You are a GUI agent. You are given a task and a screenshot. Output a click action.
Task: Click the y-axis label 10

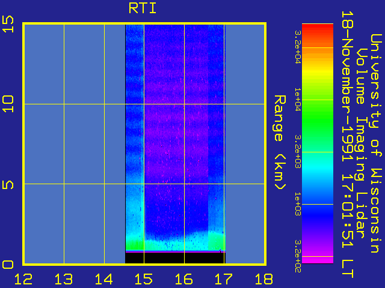point(8,104)
